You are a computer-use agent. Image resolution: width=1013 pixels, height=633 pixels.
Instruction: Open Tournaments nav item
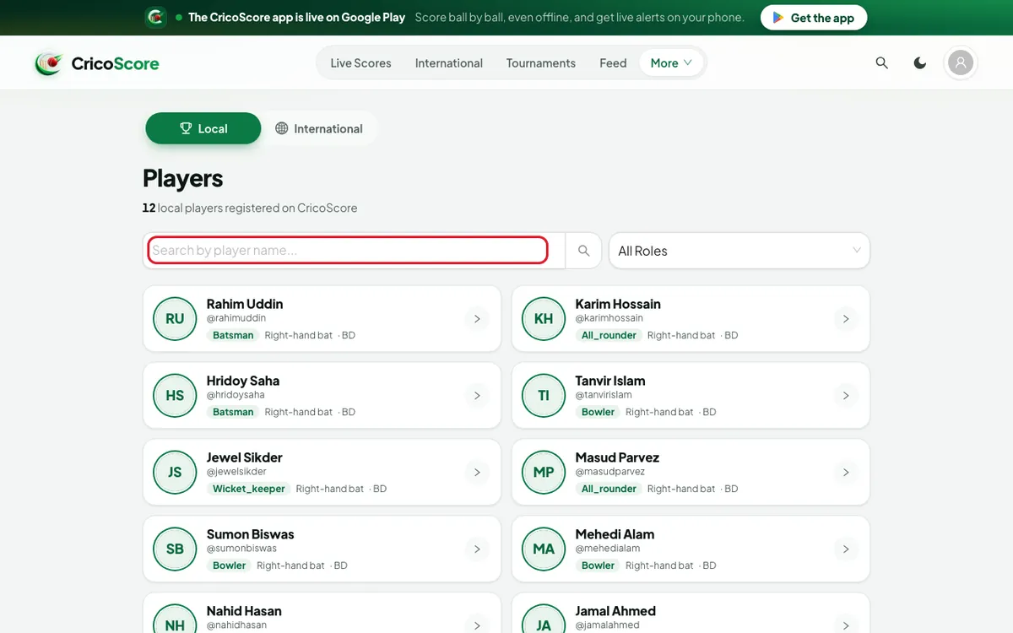(x=541, y=63)
